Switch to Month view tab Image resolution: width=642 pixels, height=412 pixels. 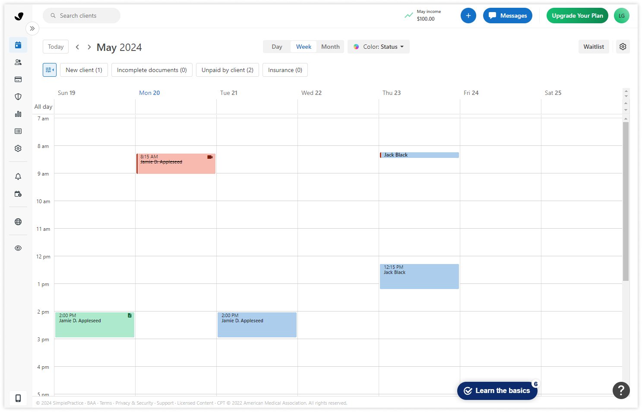(x=330, y=47)
